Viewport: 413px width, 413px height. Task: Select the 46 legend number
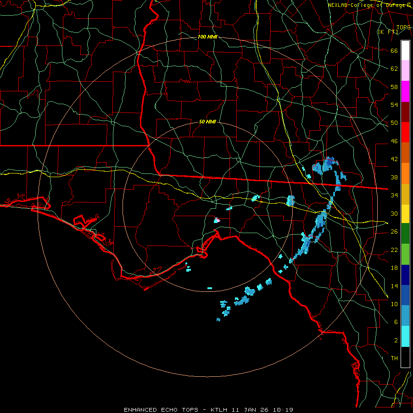394,141
